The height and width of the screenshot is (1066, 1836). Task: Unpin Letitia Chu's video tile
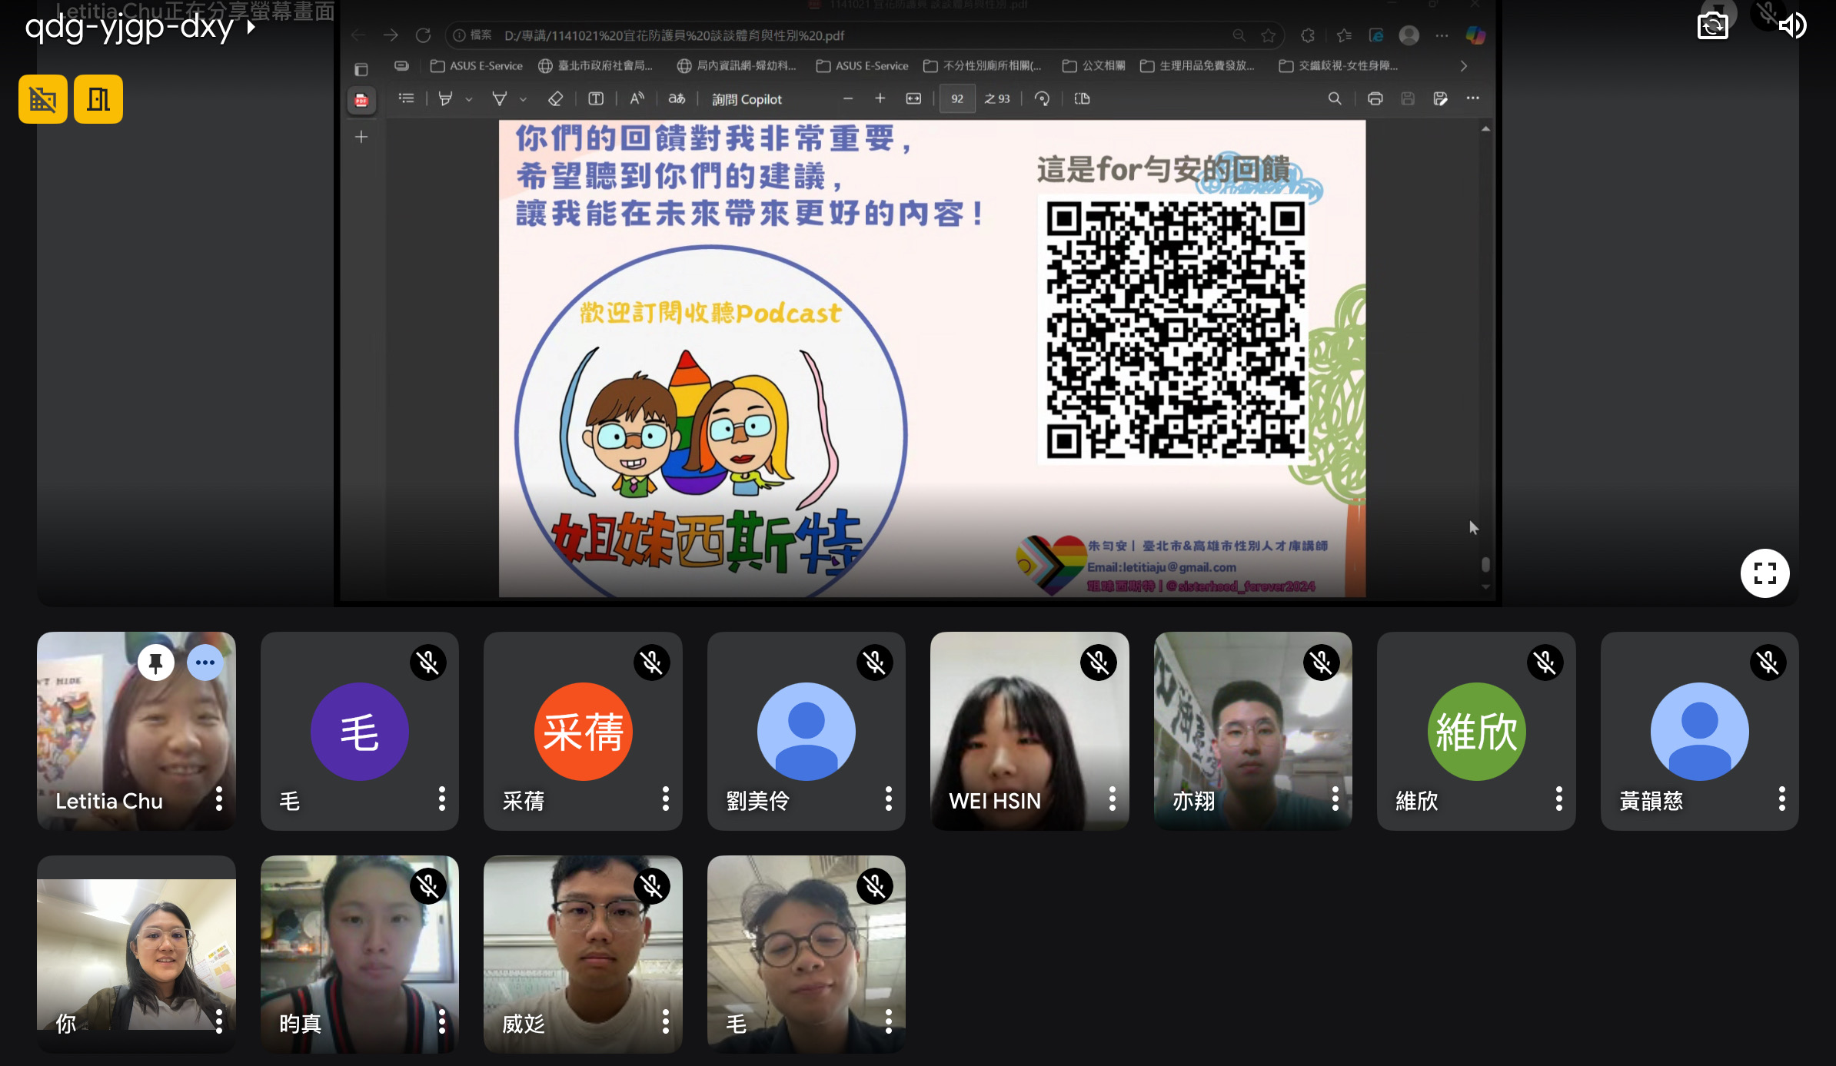point(156,662)
